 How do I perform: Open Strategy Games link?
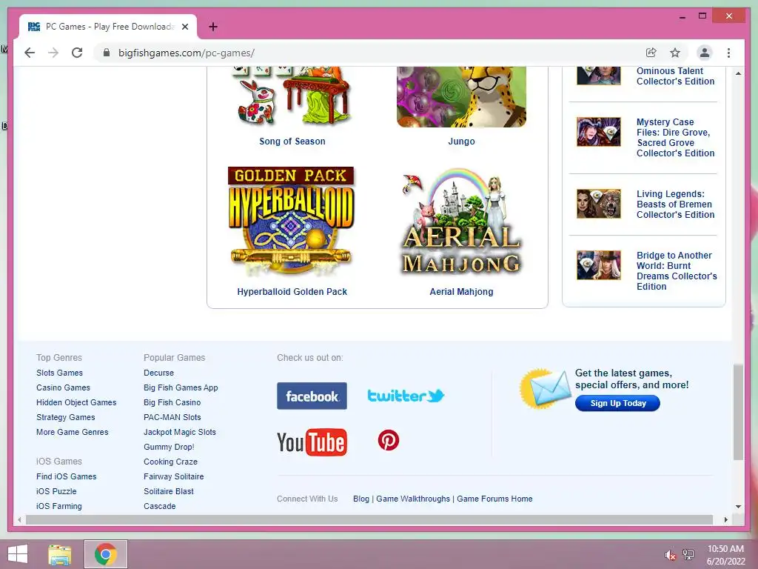(x=65, y=417)
